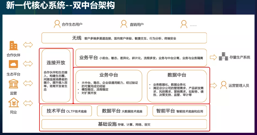
Task: Select the 合作伙伴 building icon
Action: point(13,46)
